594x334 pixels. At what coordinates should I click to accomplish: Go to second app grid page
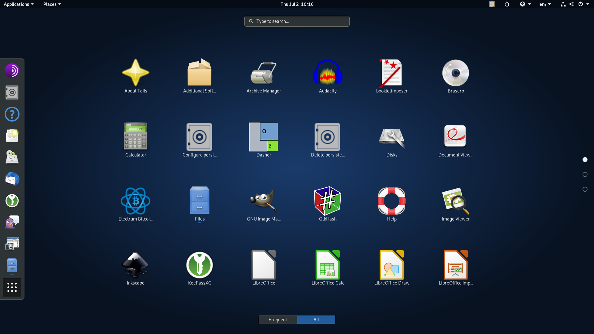585,174
